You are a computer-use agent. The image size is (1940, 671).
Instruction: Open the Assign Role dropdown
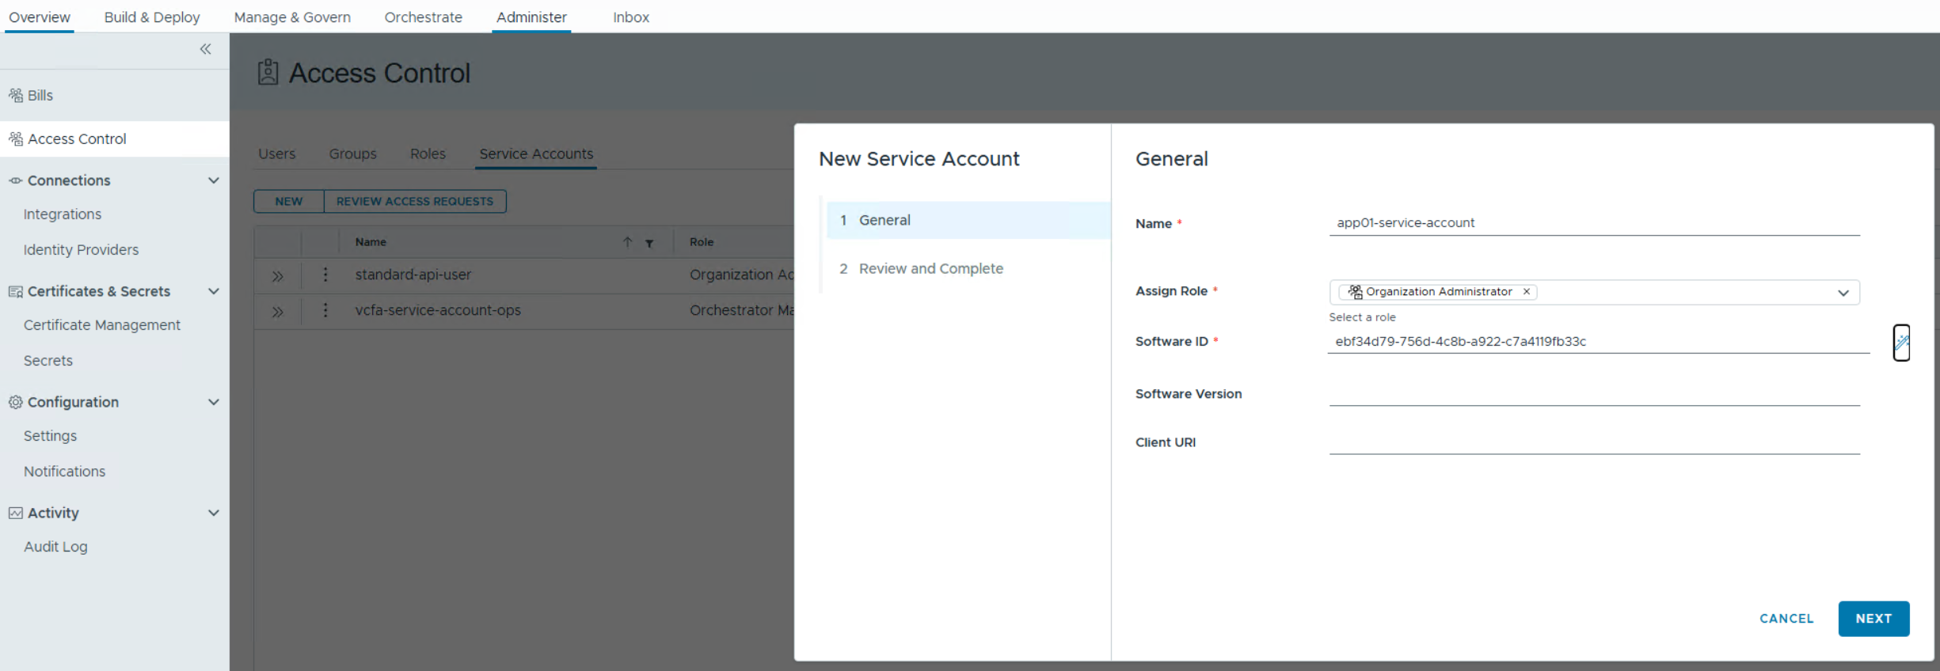tap(1843, 293)
